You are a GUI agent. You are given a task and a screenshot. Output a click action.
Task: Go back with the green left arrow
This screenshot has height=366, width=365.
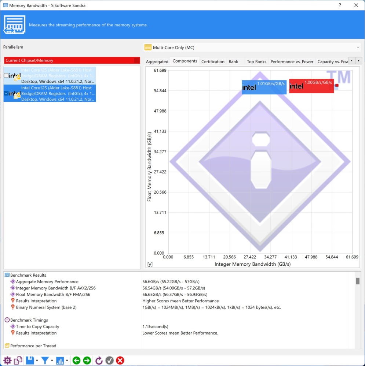click(x=77, y=361)
